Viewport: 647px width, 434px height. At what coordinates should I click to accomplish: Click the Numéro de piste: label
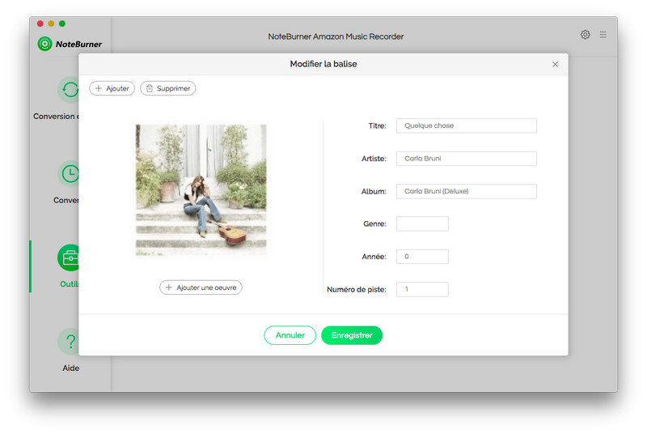click(357, 290)
